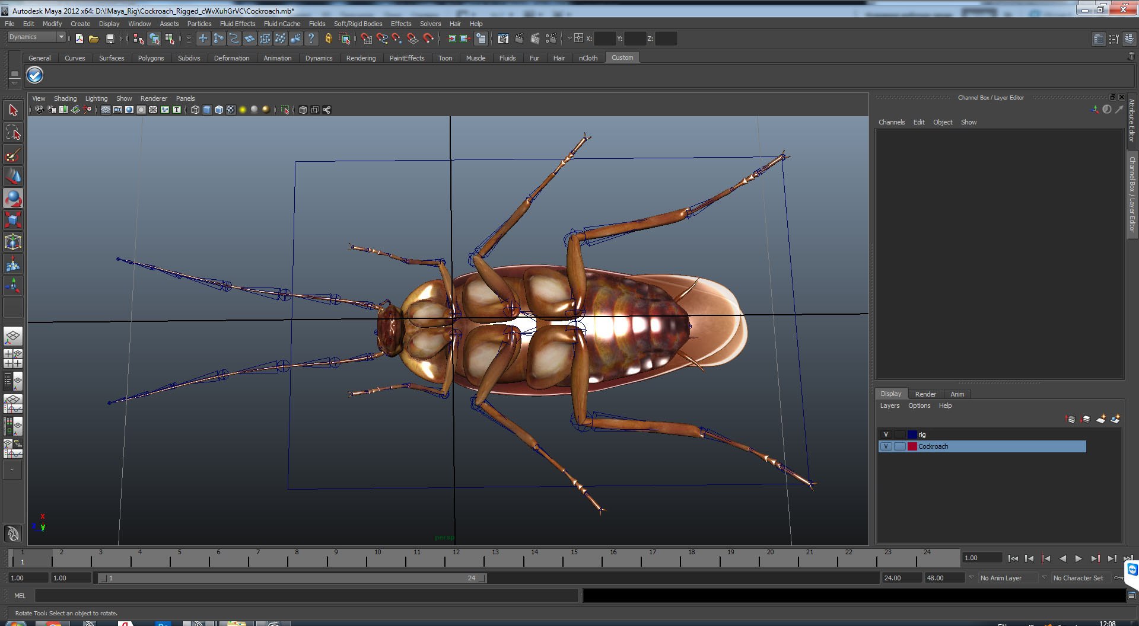Choose the Paint Selection brush tool
This screenshot has height=626, width=1139.
pos(13,155)
